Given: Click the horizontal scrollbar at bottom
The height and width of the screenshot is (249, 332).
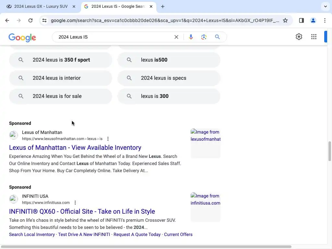Looking at the screenshot, I should (146, 247).
